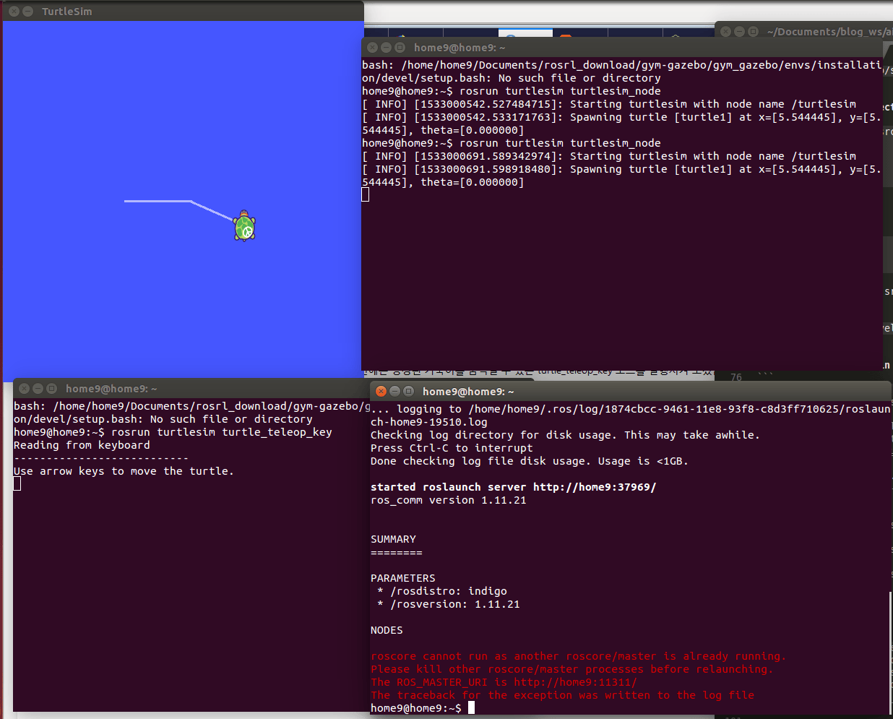Click 'Use arrow keys to move the turtle.'
The image size is (893, 719).
[124, 471]
